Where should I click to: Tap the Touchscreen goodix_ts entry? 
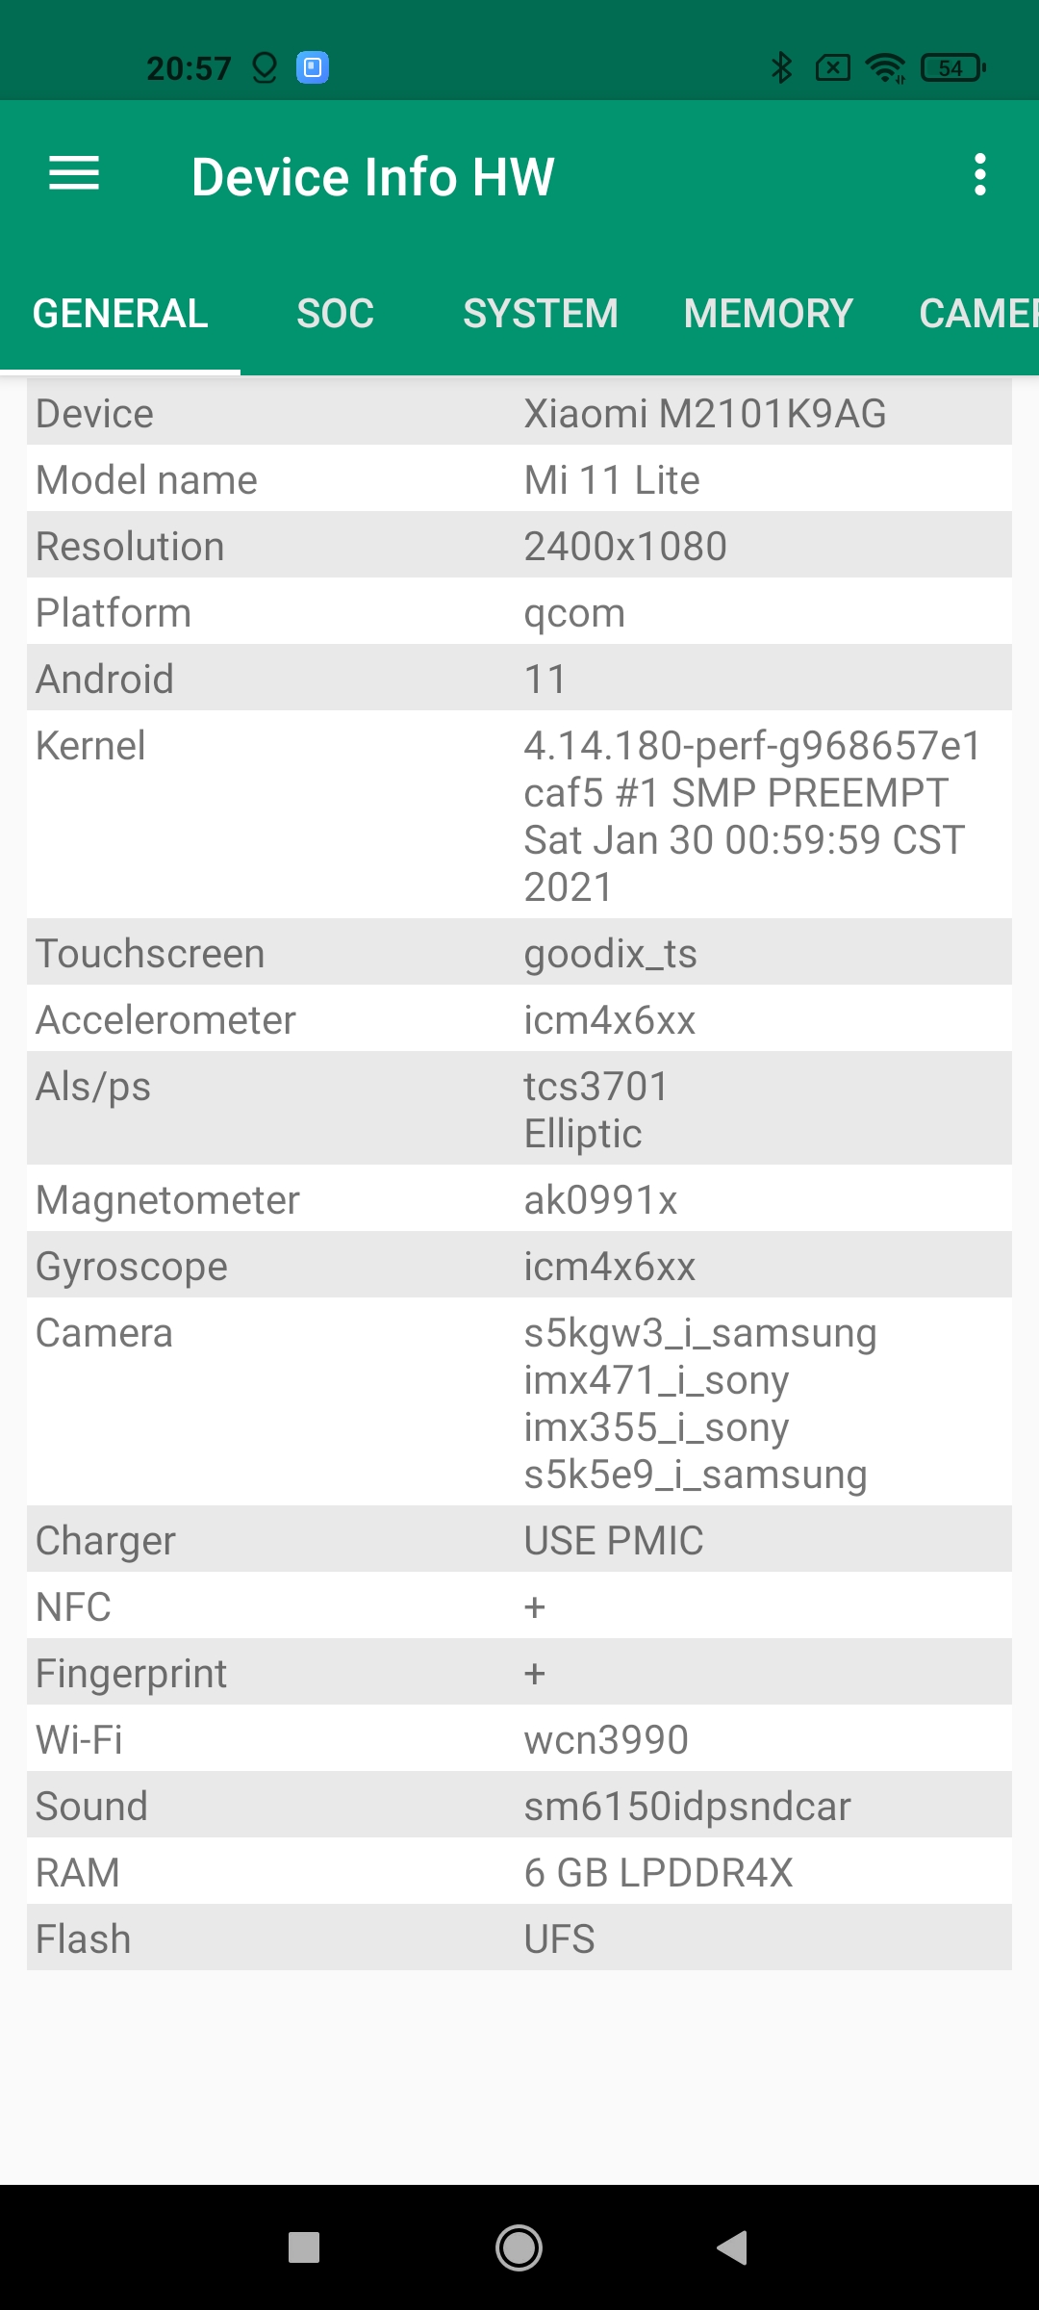coord(519,953)
